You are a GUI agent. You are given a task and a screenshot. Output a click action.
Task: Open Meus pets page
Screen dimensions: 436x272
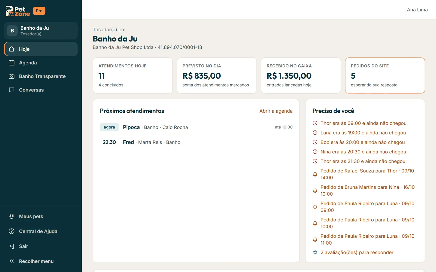click(x=41, y=216)
